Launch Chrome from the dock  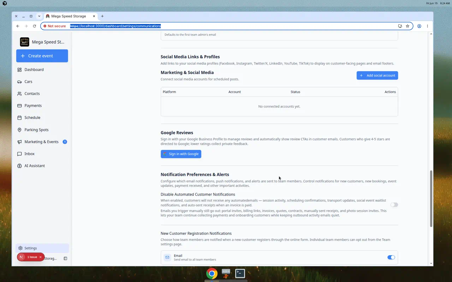[212, 274]
